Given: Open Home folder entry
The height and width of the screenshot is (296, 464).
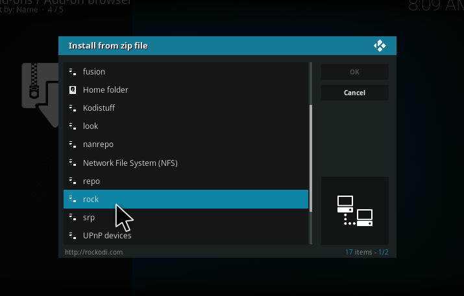Looking at the screenshot, I should [x=186, y=90].
